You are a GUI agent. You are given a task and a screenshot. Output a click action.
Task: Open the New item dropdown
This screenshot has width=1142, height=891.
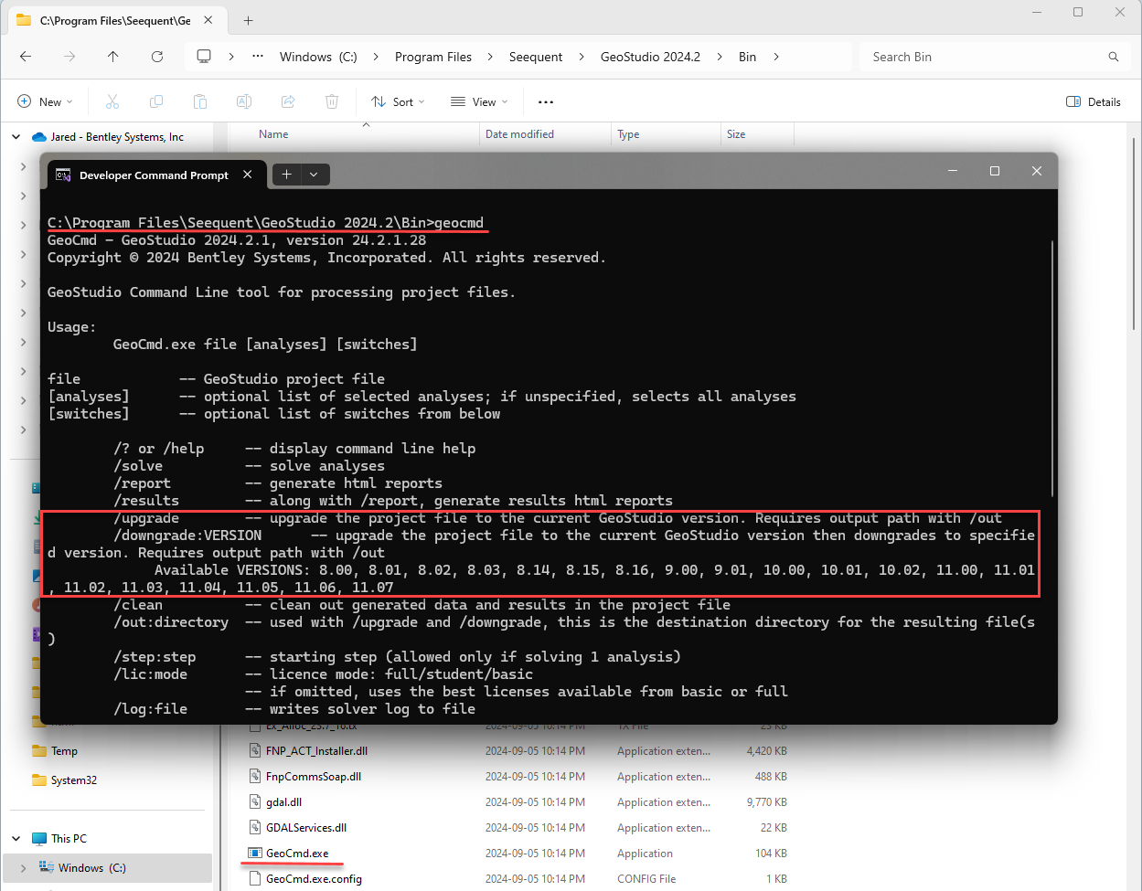click(x=45, y=101)
